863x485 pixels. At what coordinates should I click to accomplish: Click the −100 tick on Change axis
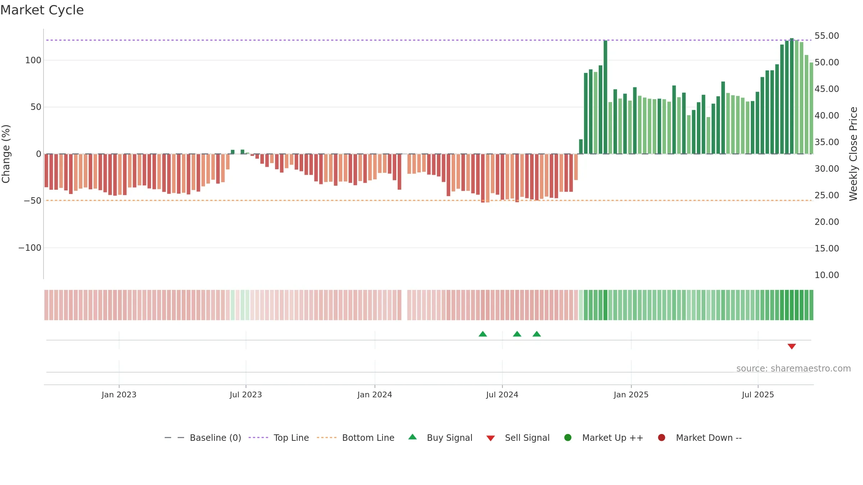[30, 248]
